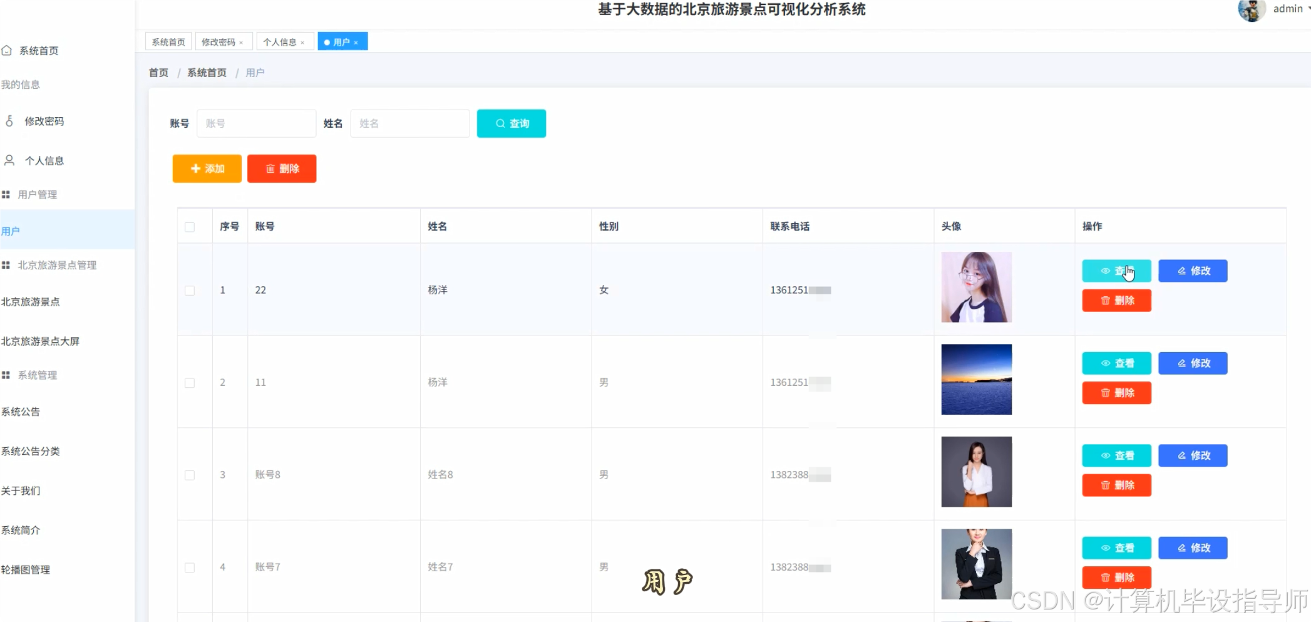Check the checkbox for user 杨洋 row 1
Image resolution: width=1311 pixels, height=622 pixels.
pyautogui.click(x=190, y=291)
